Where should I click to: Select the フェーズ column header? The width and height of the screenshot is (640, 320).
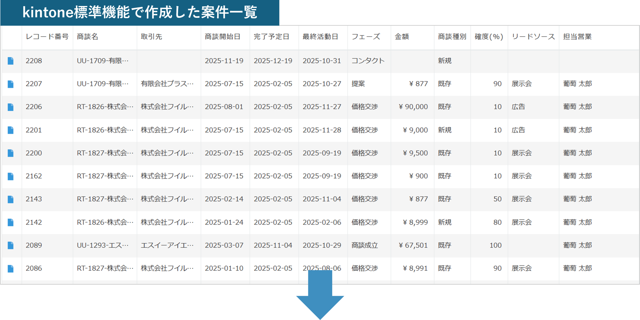coord(366,36)
